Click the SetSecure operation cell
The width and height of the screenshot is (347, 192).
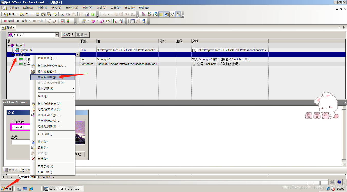(x=88, y=64)
